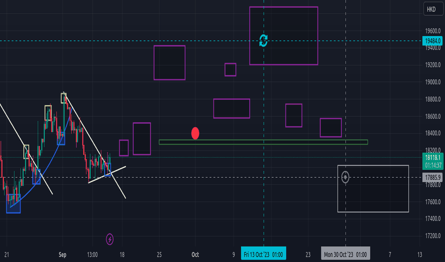This screenshot has width=445, height=262.
Task: Click the 17600.0 price axis label
Action: tap(433, 202)
